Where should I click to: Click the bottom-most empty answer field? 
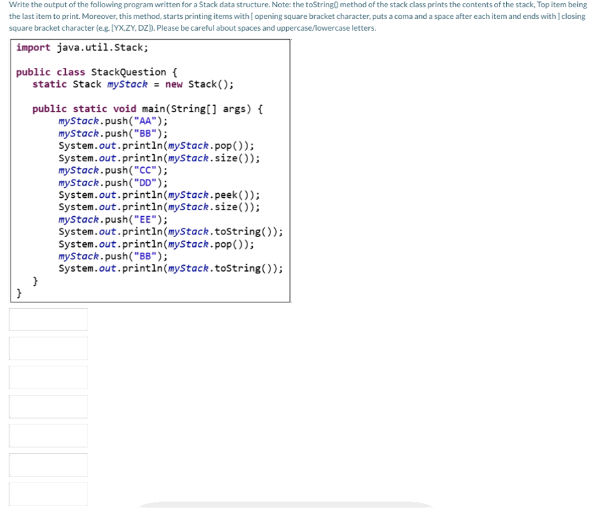pos(48,494)
